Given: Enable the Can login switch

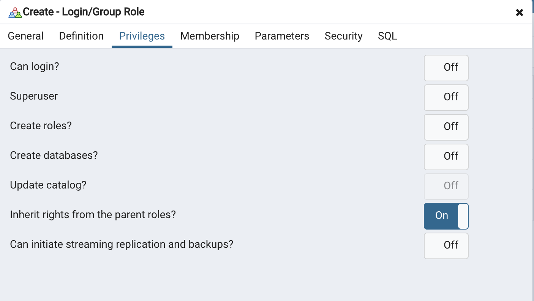Looking at the screenshot, I should coord(446,68).
